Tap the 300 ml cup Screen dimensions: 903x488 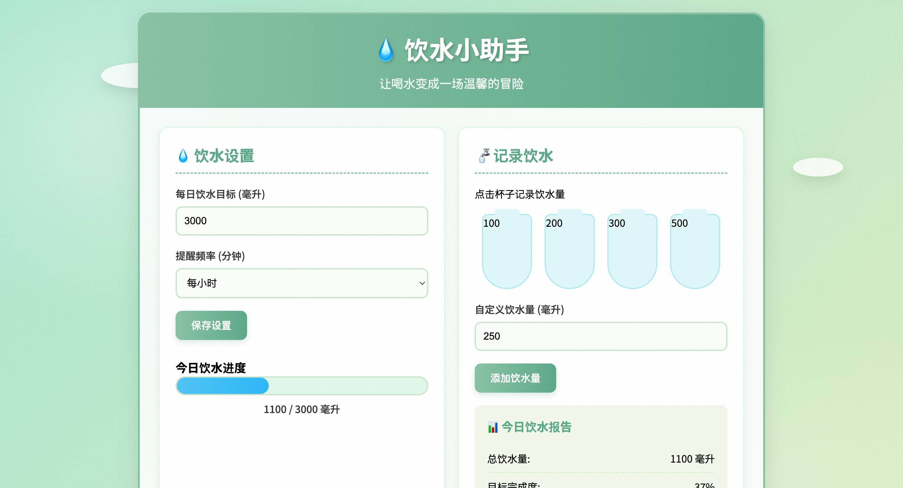point(632,249)
